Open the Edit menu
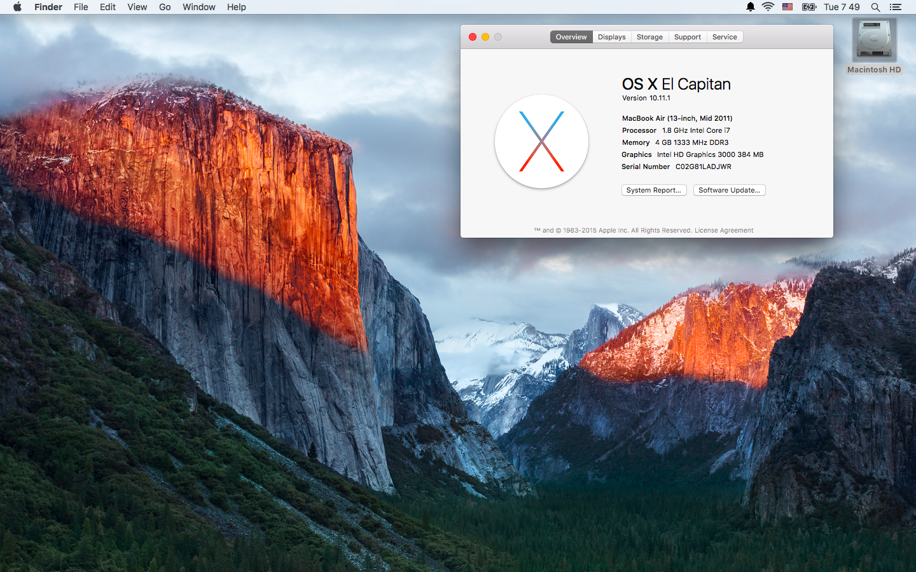The height and width of the screenshot is (572, 916). click(x=108, y=7)
